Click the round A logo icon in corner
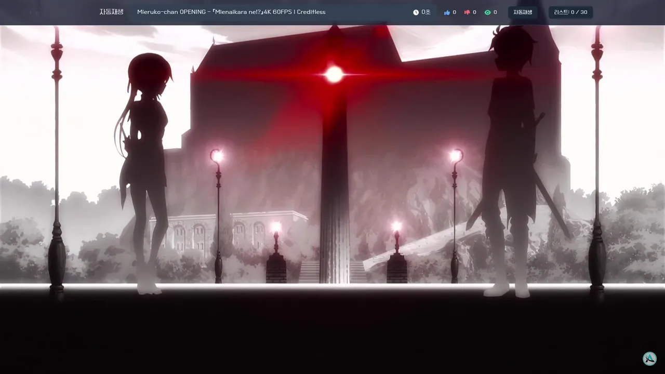Viewport: 665px width, 374px height. pyautogui.click(x=649, y=358)
